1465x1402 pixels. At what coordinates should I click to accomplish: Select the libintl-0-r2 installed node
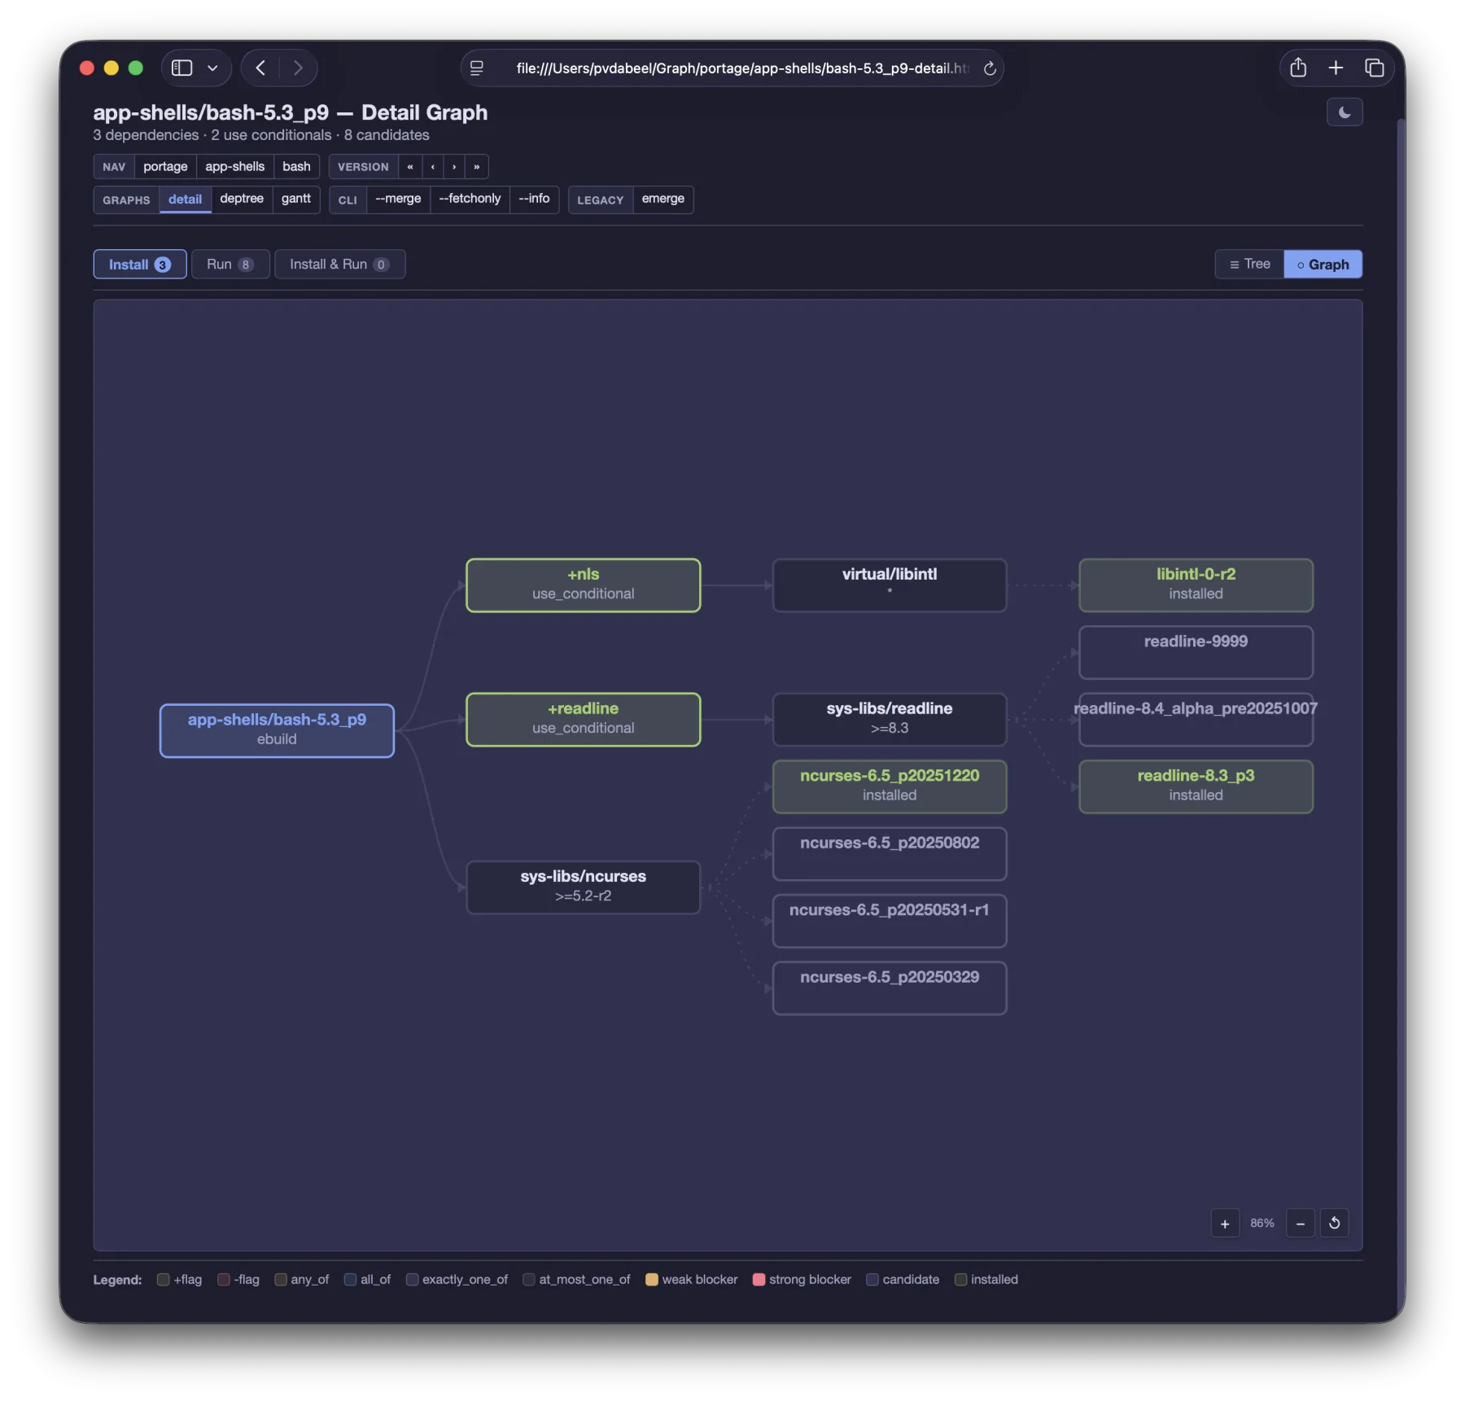(x=1196, y=585)
